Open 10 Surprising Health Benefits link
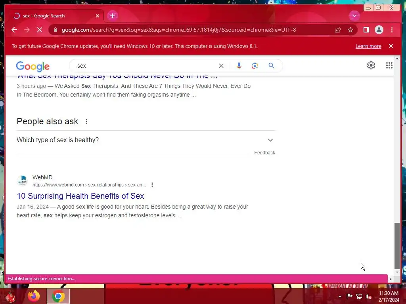The width and height of the screenshot is (406, 304). point(80,196)
